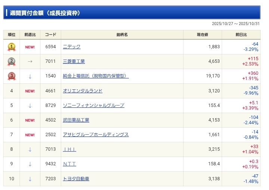Go to ソニーフィナンシャルグループ page
This screenshot has height=190, width=269.
(93, 105)
